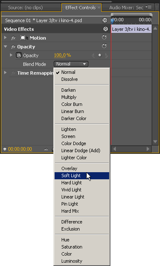Screen dimensions: 160x266
Task: Choose Pin Light blend mode
Action: tap(82, 204)
